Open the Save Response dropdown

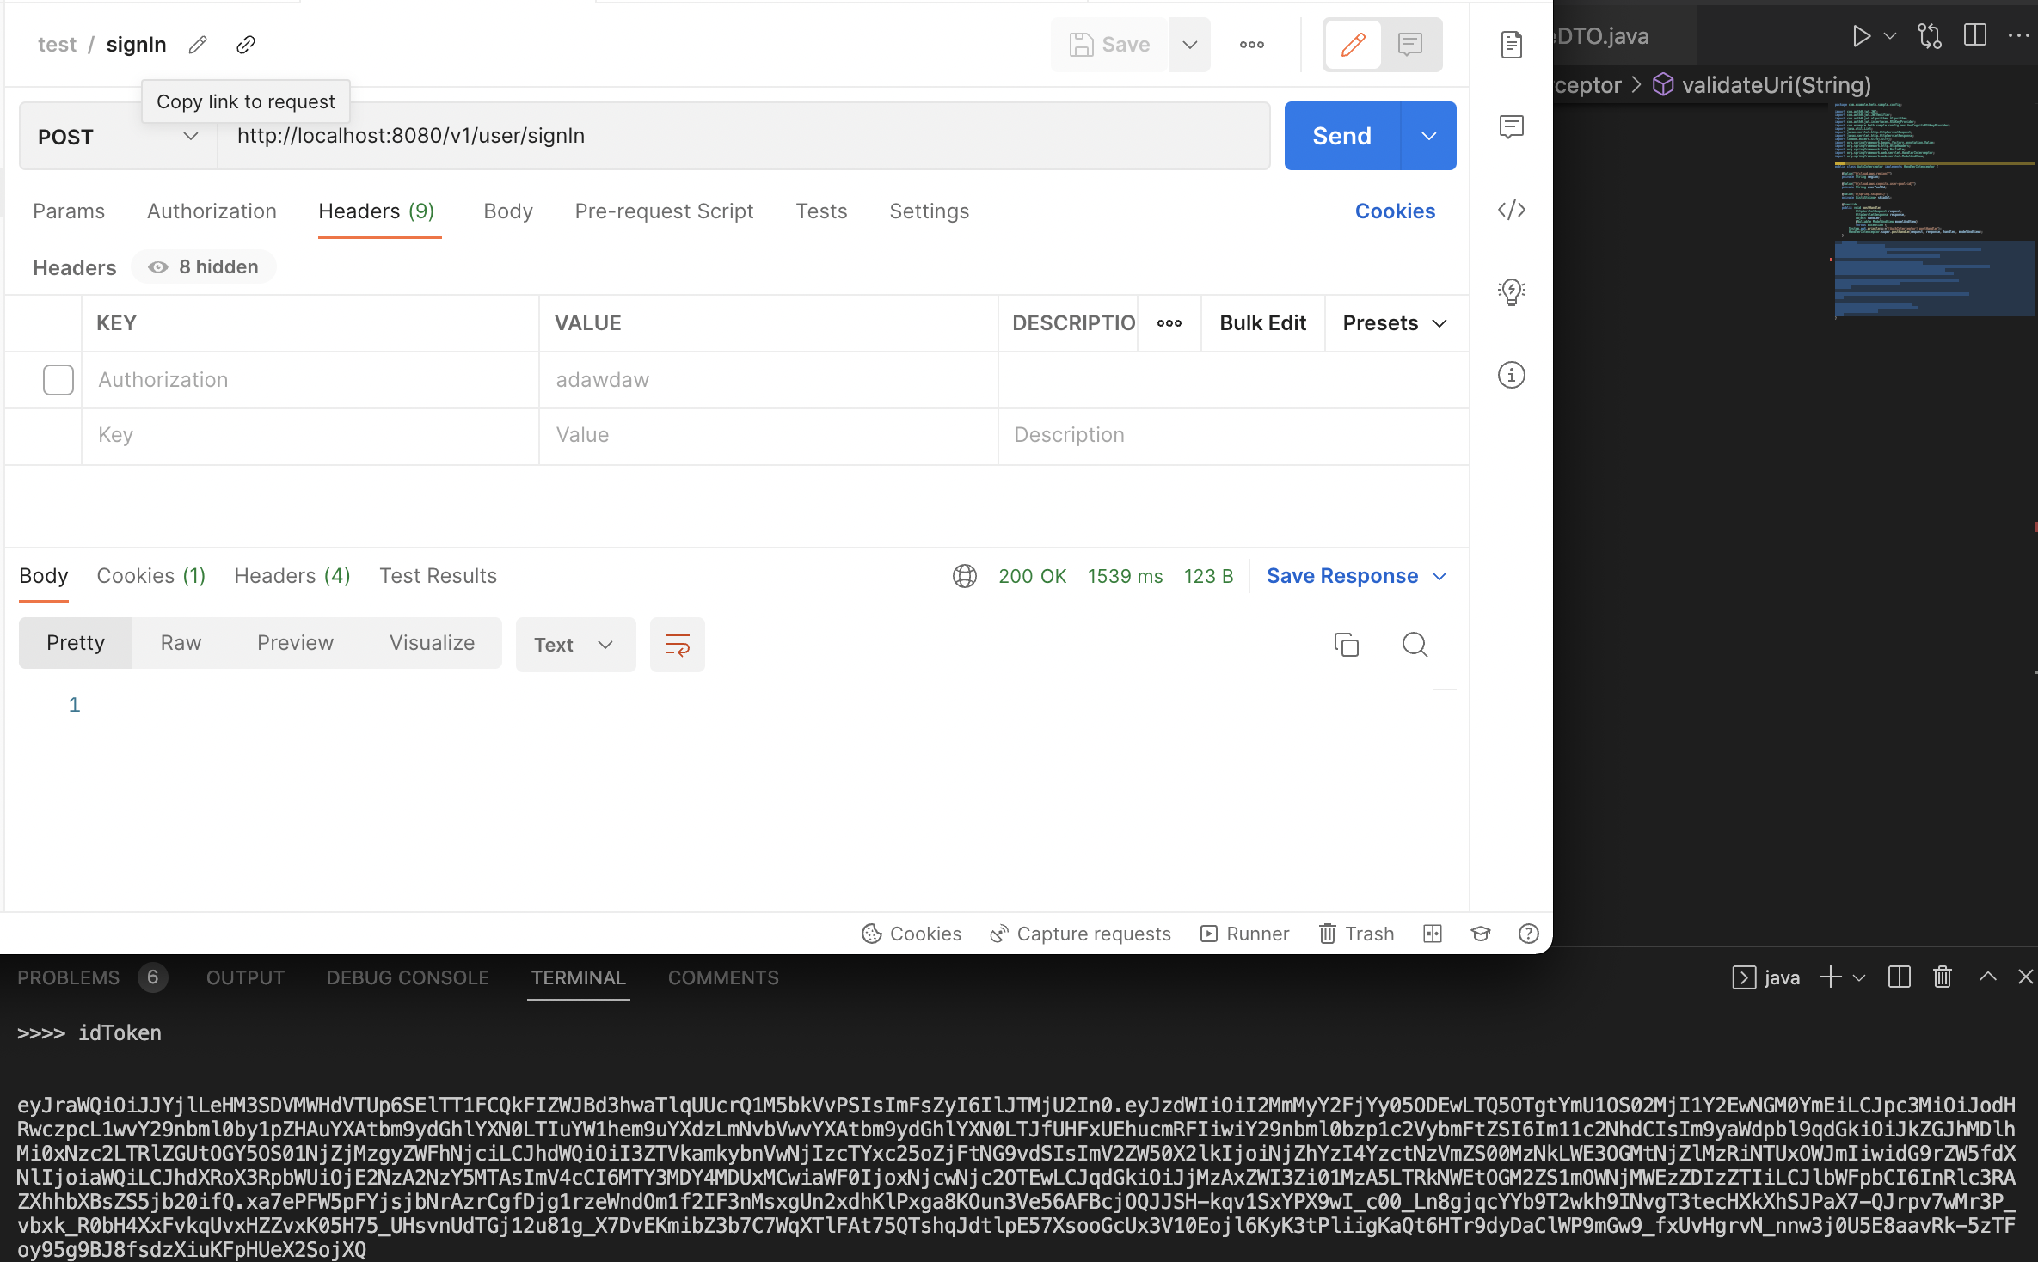coord(1357,576)
